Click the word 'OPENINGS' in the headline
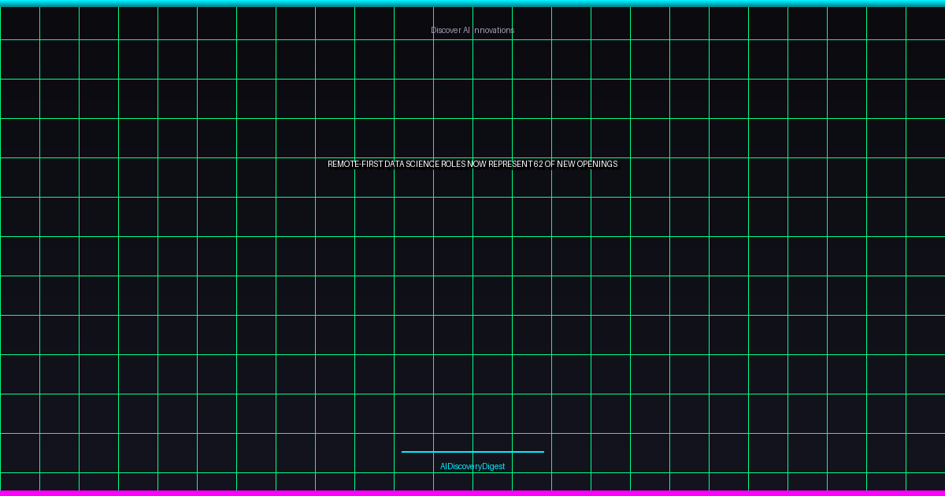Image resolution: width=945 pixels, height=496 pixels. click(x=598, y=164)
